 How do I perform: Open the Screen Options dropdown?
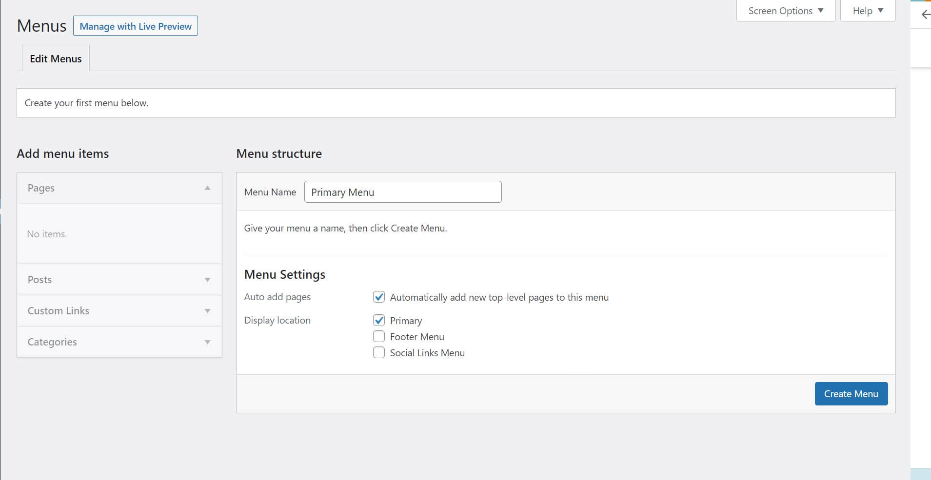coord(785,11)
